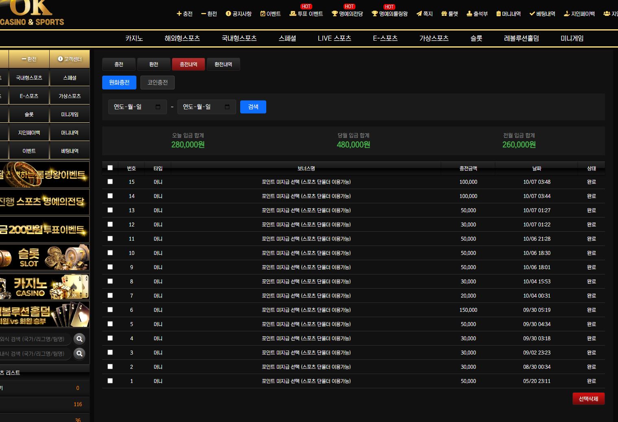Screen dimensions: 618x422
Task: Select the 코인충전 tab
Action: coord(158,83)
